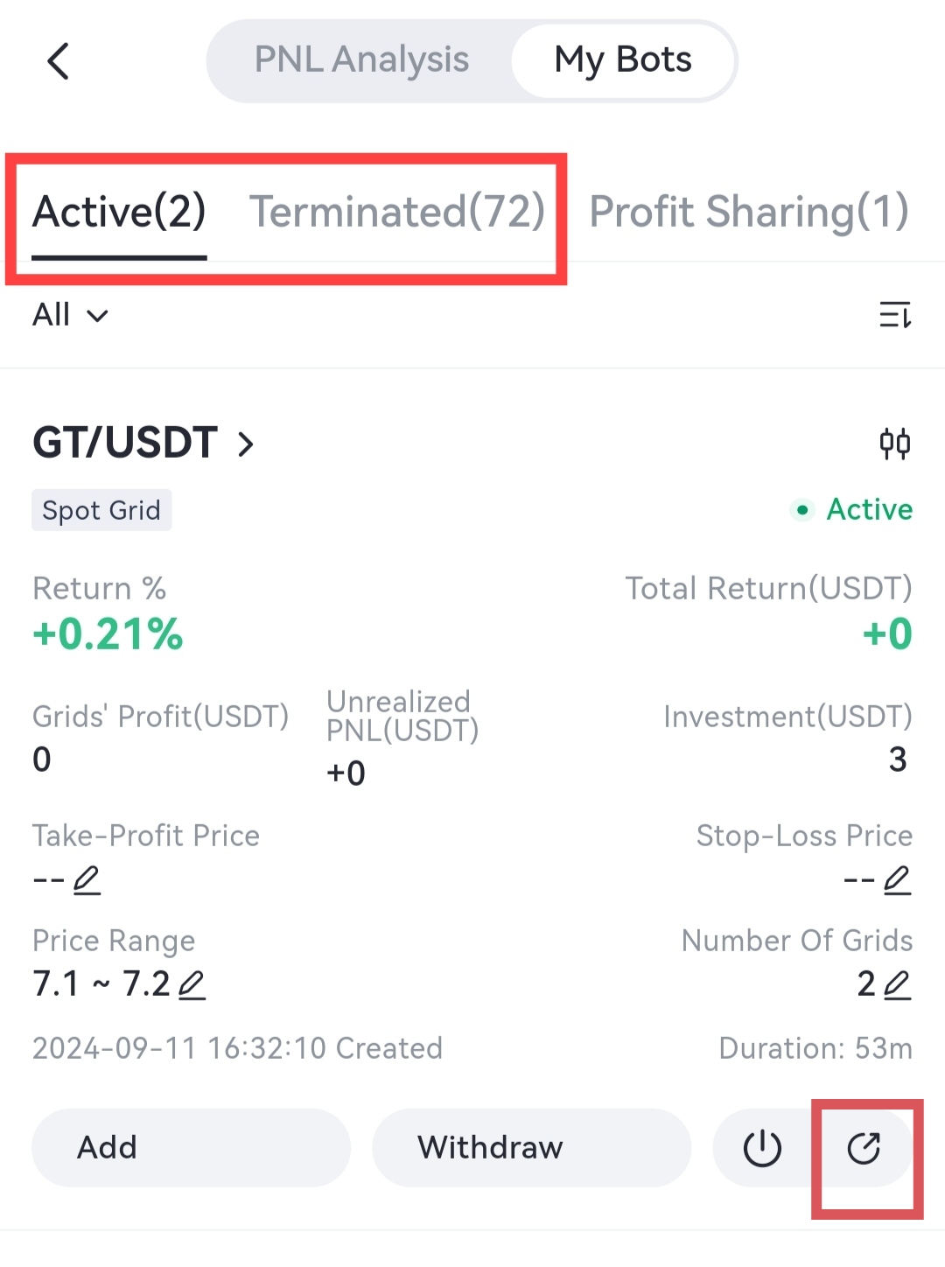Edit the Stop-Loss Price pencil icon
The width and height of the screenshot is (945, 1267).
(897, 879)
